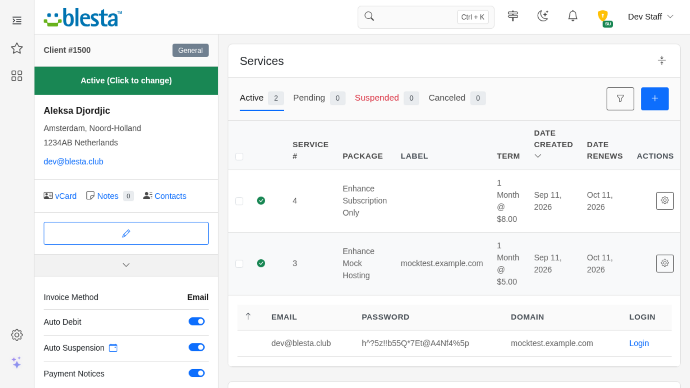Click Enhance Subscription Only package
This screenshot has height=388, width=690.
pos(365,201)
